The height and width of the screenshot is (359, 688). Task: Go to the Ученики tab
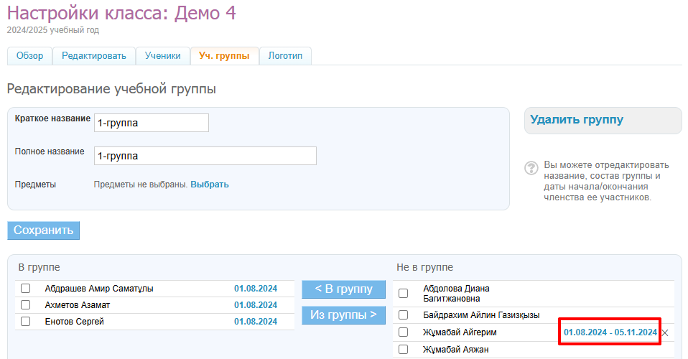click(x=162, y=56)
